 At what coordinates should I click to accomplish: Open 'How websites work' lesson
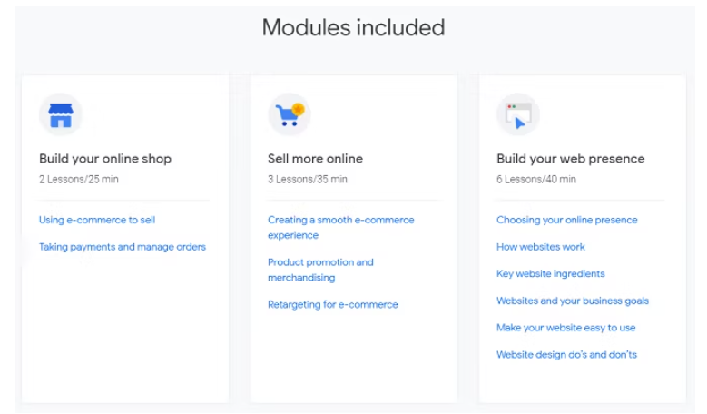click(x=541, y=247)
